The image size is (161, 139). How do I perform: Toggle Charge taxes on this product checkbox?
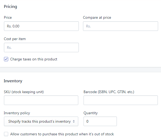(x=6, y=59)
